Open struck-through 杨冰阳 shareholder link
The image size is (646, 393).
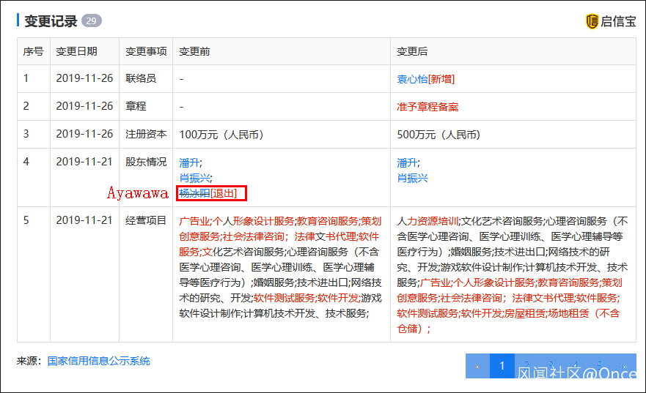pos(194,193)
